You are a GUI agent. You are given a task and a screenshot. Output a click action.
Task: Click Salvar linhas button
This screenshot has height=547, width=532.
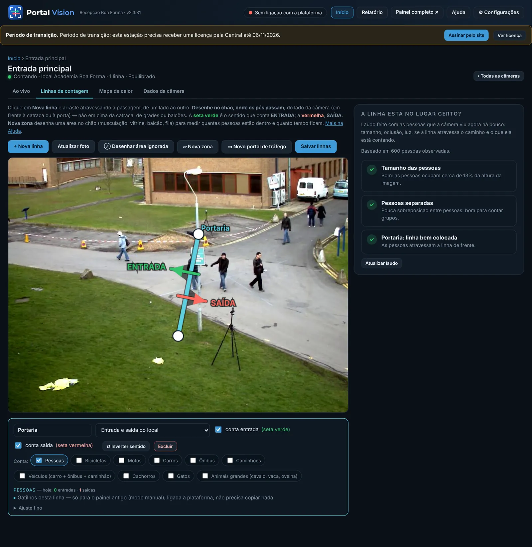click(x=316, y=146)
